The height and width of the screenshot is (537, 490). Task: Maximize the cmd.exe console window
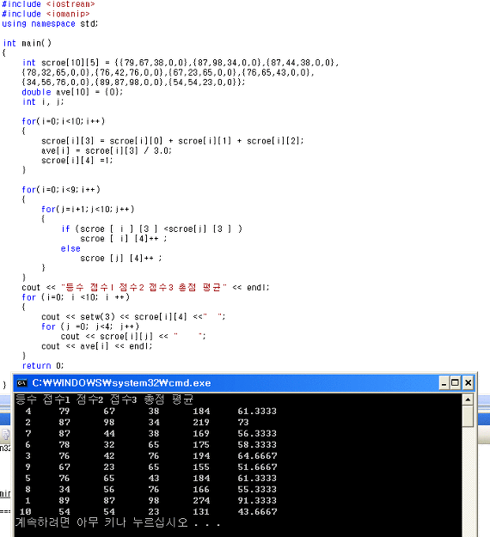[x=456, y=383]
